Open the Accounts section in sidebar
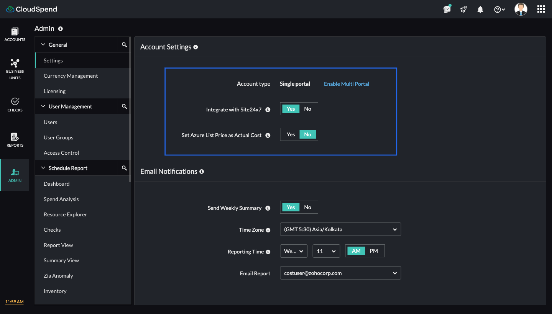 point(15,34)
